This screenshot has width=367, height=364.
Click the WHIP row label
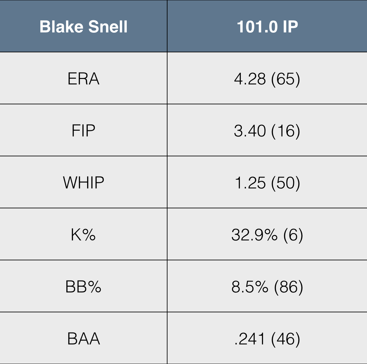click(84, 183)
